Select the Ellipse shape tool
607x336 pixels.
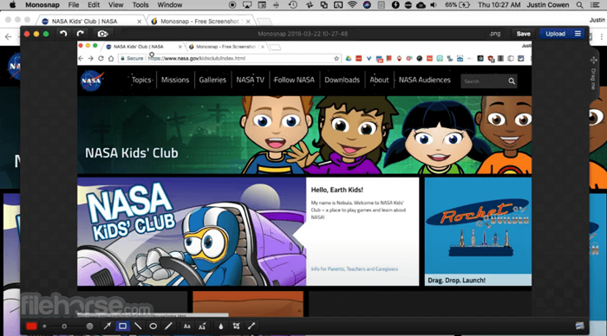[153, 326]
